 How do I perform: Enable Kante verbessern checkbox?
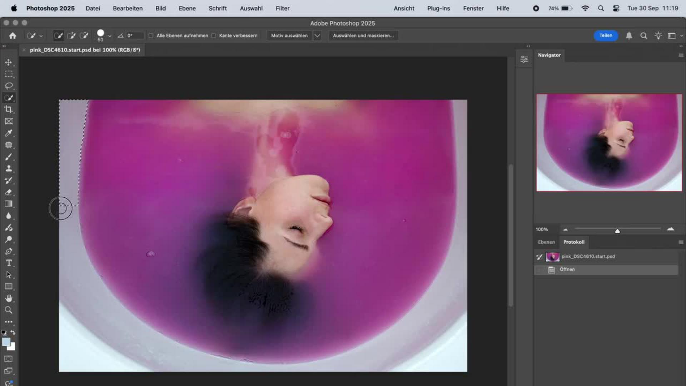pos(214,36)
